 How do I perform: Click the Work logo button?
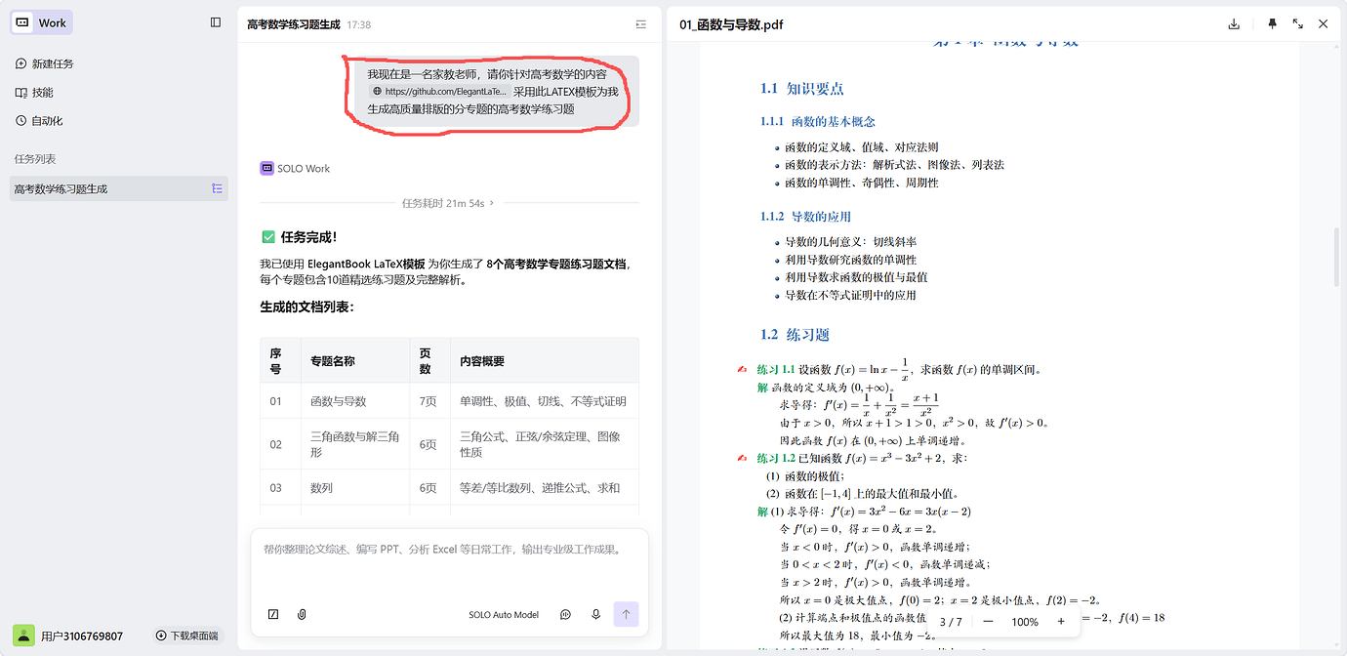tap(41, 22)
